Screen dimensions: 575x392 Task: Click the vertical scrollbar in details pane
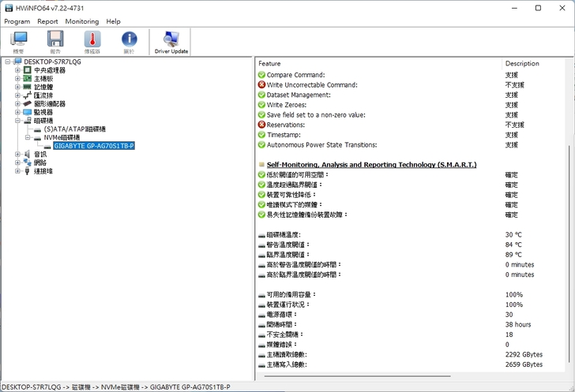point(569,252)
